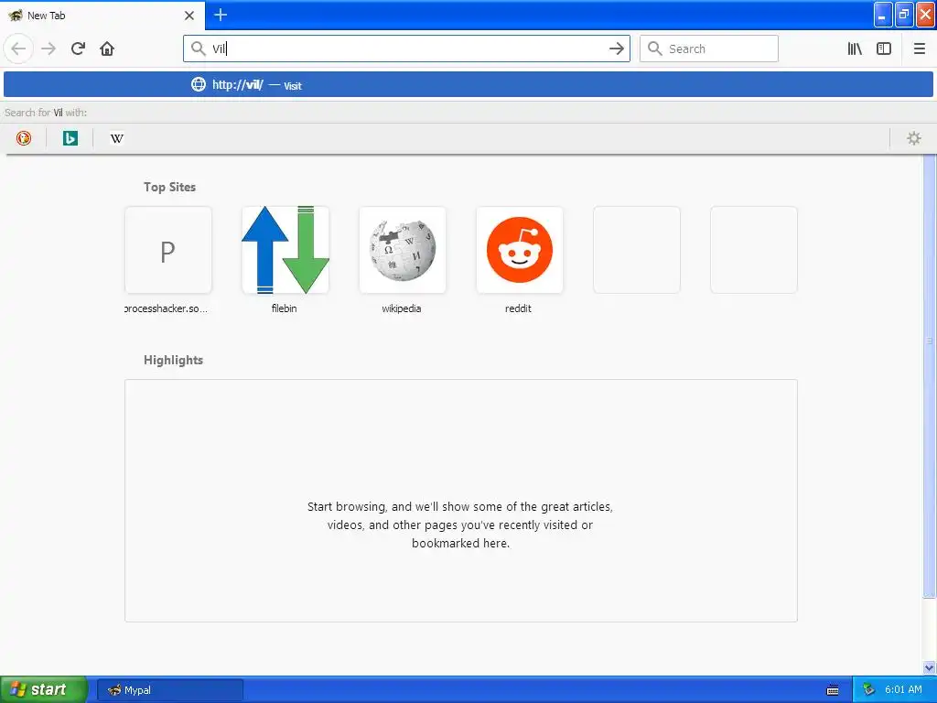
Task: Click the globe icon in the suggestion row
Action: 199,84
